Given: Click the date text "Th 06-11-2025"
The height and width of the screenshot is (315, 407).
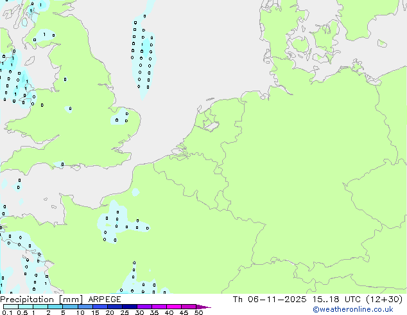Looking at the screenshot, I should [270, 300].
